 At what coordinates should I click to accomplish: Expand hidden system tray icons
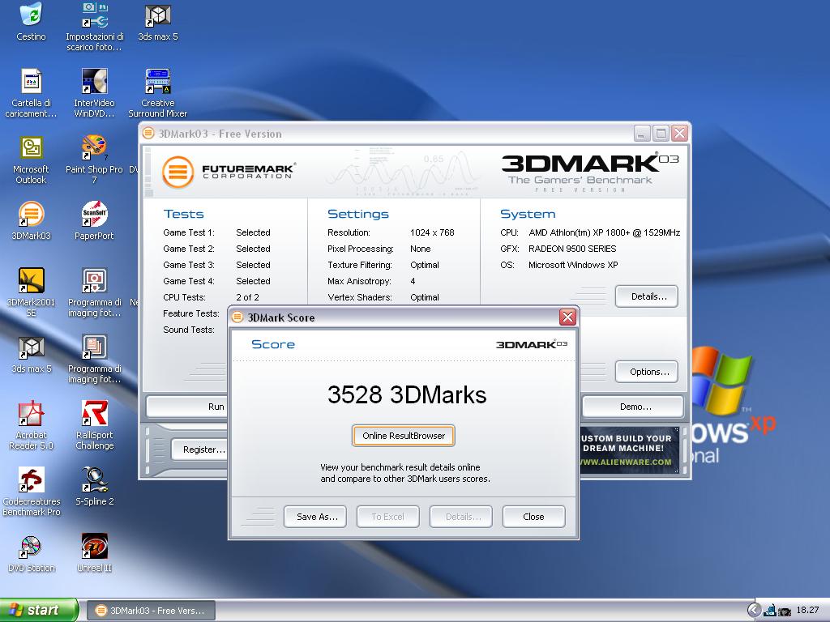pyautogui.click(x=754, y=611)
